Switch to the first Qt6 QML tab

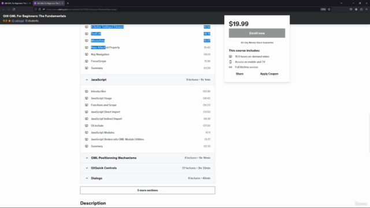tap(16, 3)
